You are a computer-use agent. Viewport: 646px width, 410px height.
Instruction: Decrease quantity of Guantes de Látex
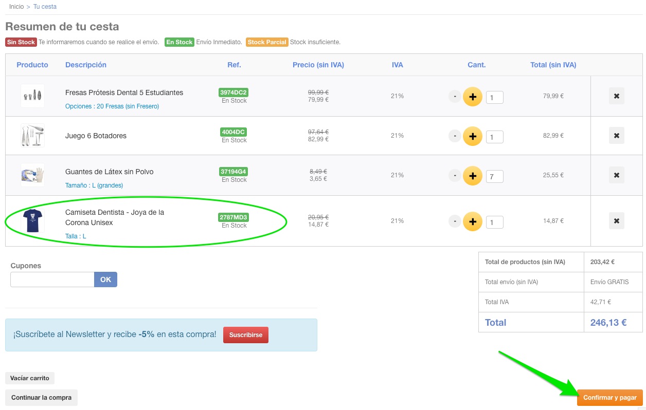point(455,176)
